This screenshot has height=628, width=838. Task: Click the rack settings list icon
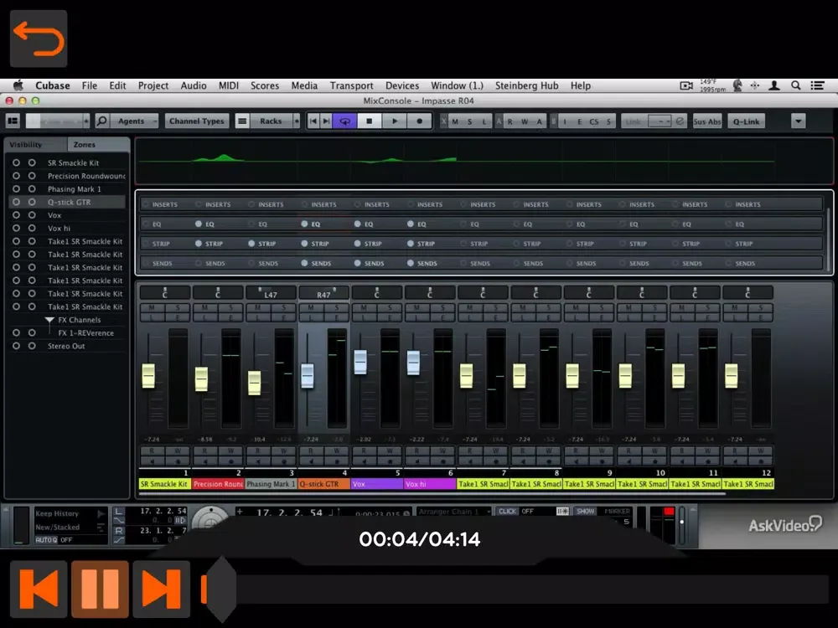242,121
